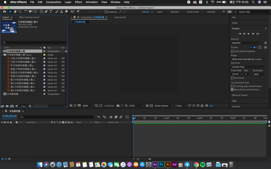
Task: Select the Selection (arrow) tool
Action: (11, 12)
